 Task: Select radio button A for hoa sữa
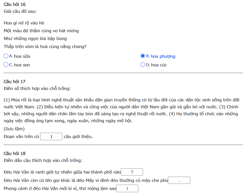(6, 56)
